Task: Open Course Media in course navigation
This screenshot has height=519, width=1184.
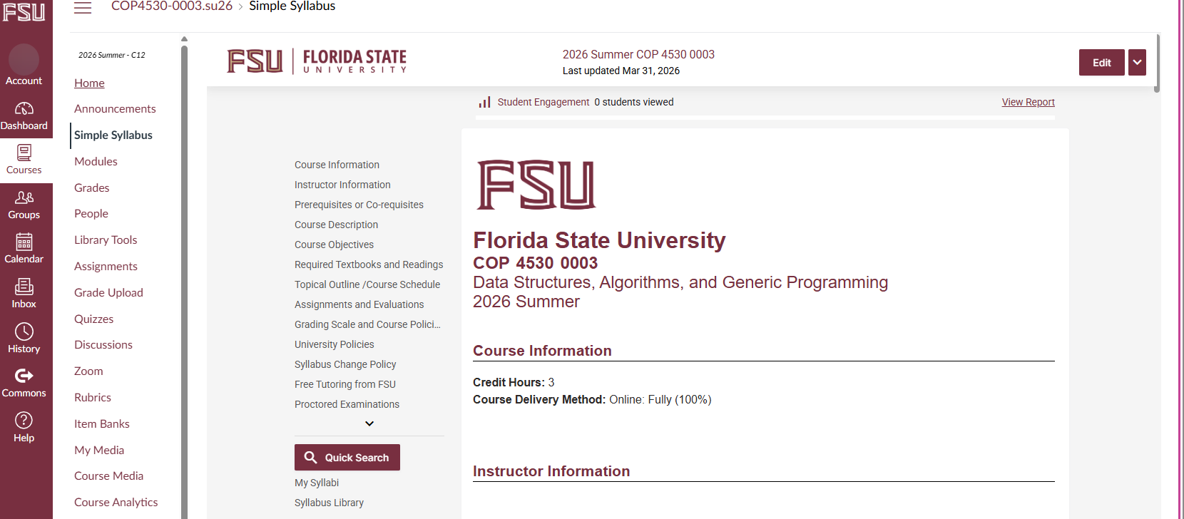Action: point(108,476)
